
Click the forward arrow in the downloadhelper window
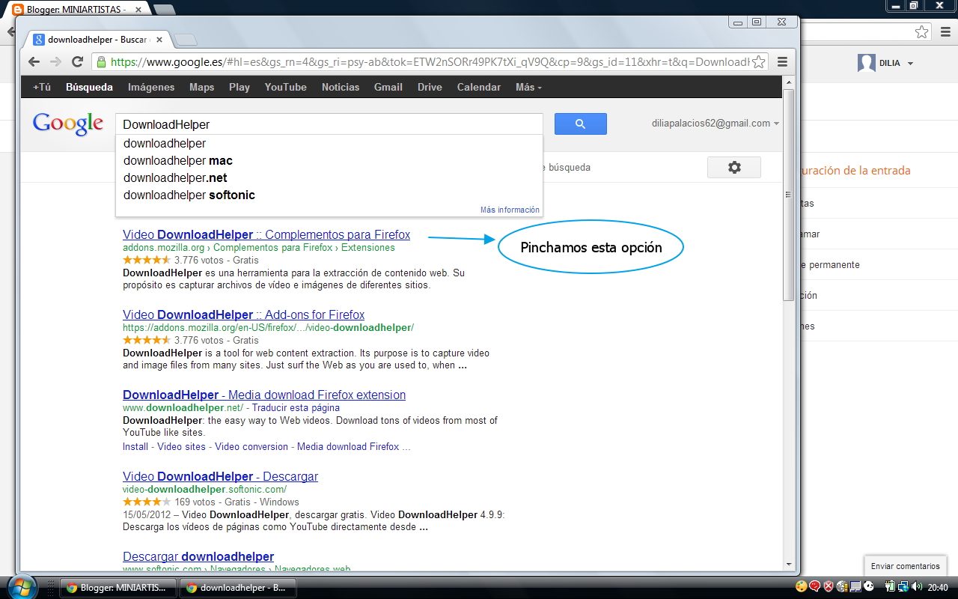point(55,61)
